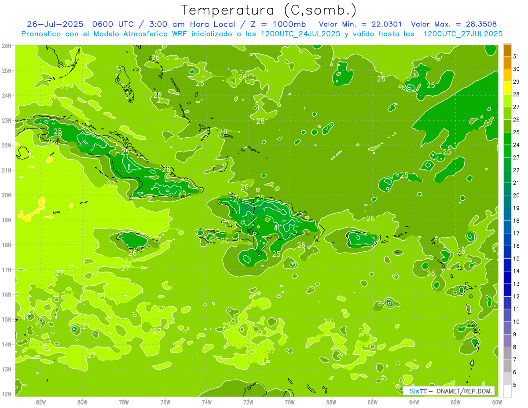Click longitude label '62W'
Image resolution: width=528 pixels, height=408 pixels.
(x=456, y=402)
